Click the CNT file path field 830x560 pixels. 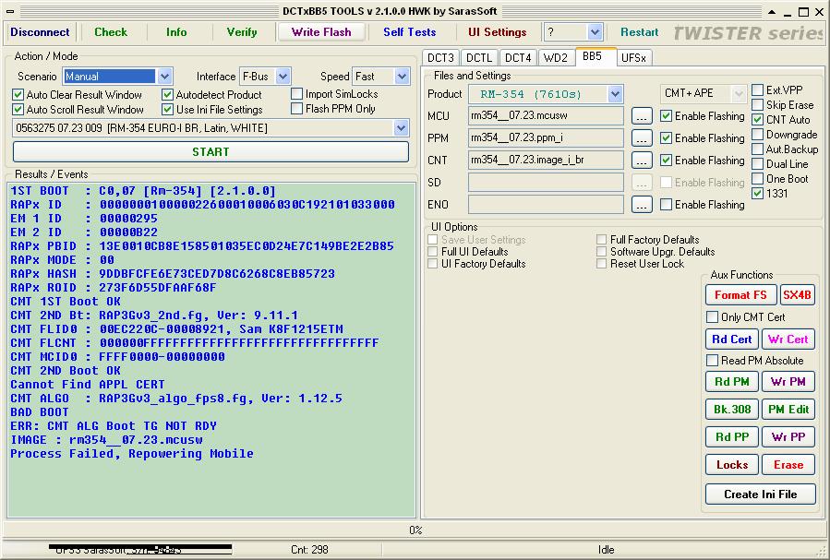(546, 161)
